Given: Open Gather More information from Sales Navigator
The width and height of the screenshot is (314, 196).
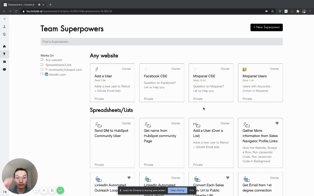Looking at the screenshot, I should 260,136.
